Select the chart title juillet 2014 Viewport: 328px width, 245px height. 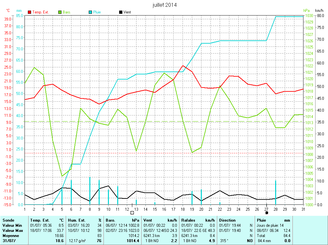tap(165, 5)
